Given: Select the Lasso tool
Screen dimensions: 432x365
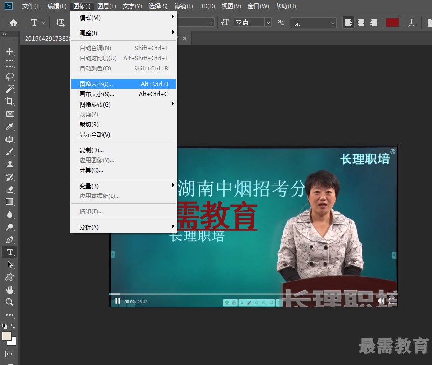Looking at the screenshot, I should tap(10, 76).
